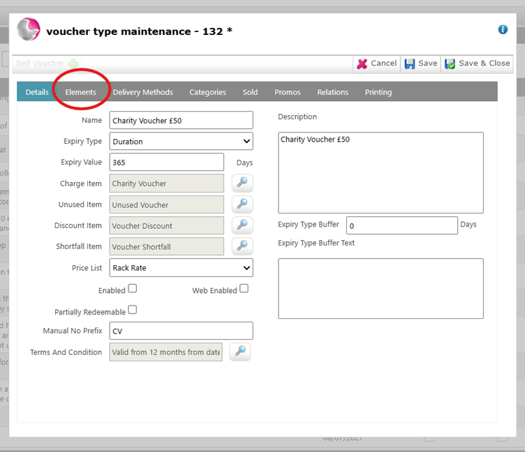Open the Delivery Methods tab
The height and width of the screenshot is (452, 525).
(143, 92)
